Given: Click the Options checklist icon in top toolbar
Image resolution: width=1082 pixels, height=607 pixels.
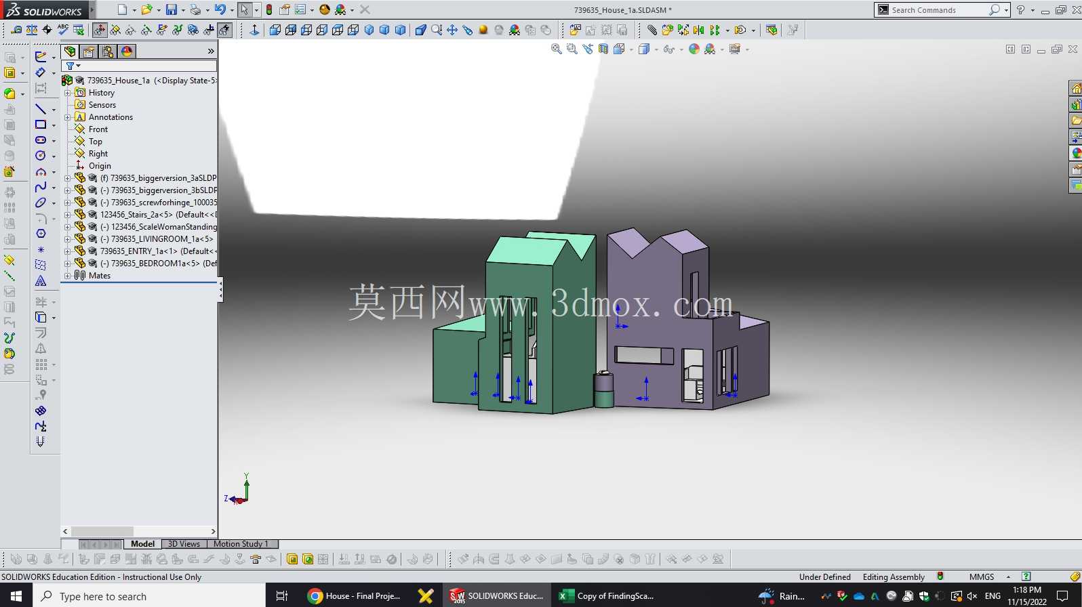Looking at the screenshot, I should click(x=300, y=9).
